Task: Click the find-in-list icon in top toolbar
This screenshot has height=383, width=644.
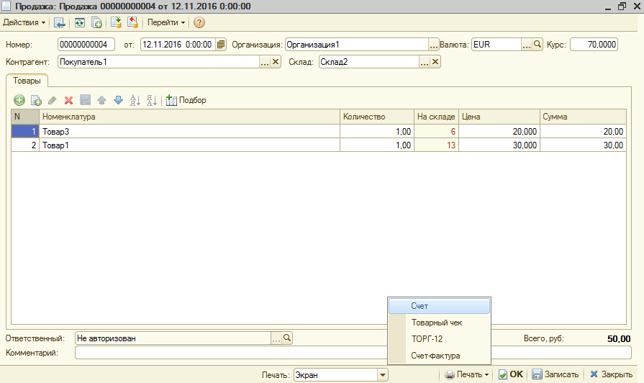Action: pos(60,22)
